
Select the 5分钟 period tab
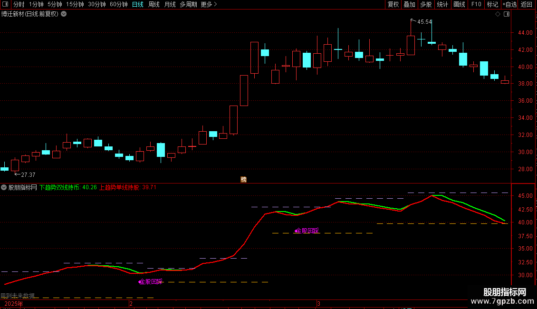55,4
